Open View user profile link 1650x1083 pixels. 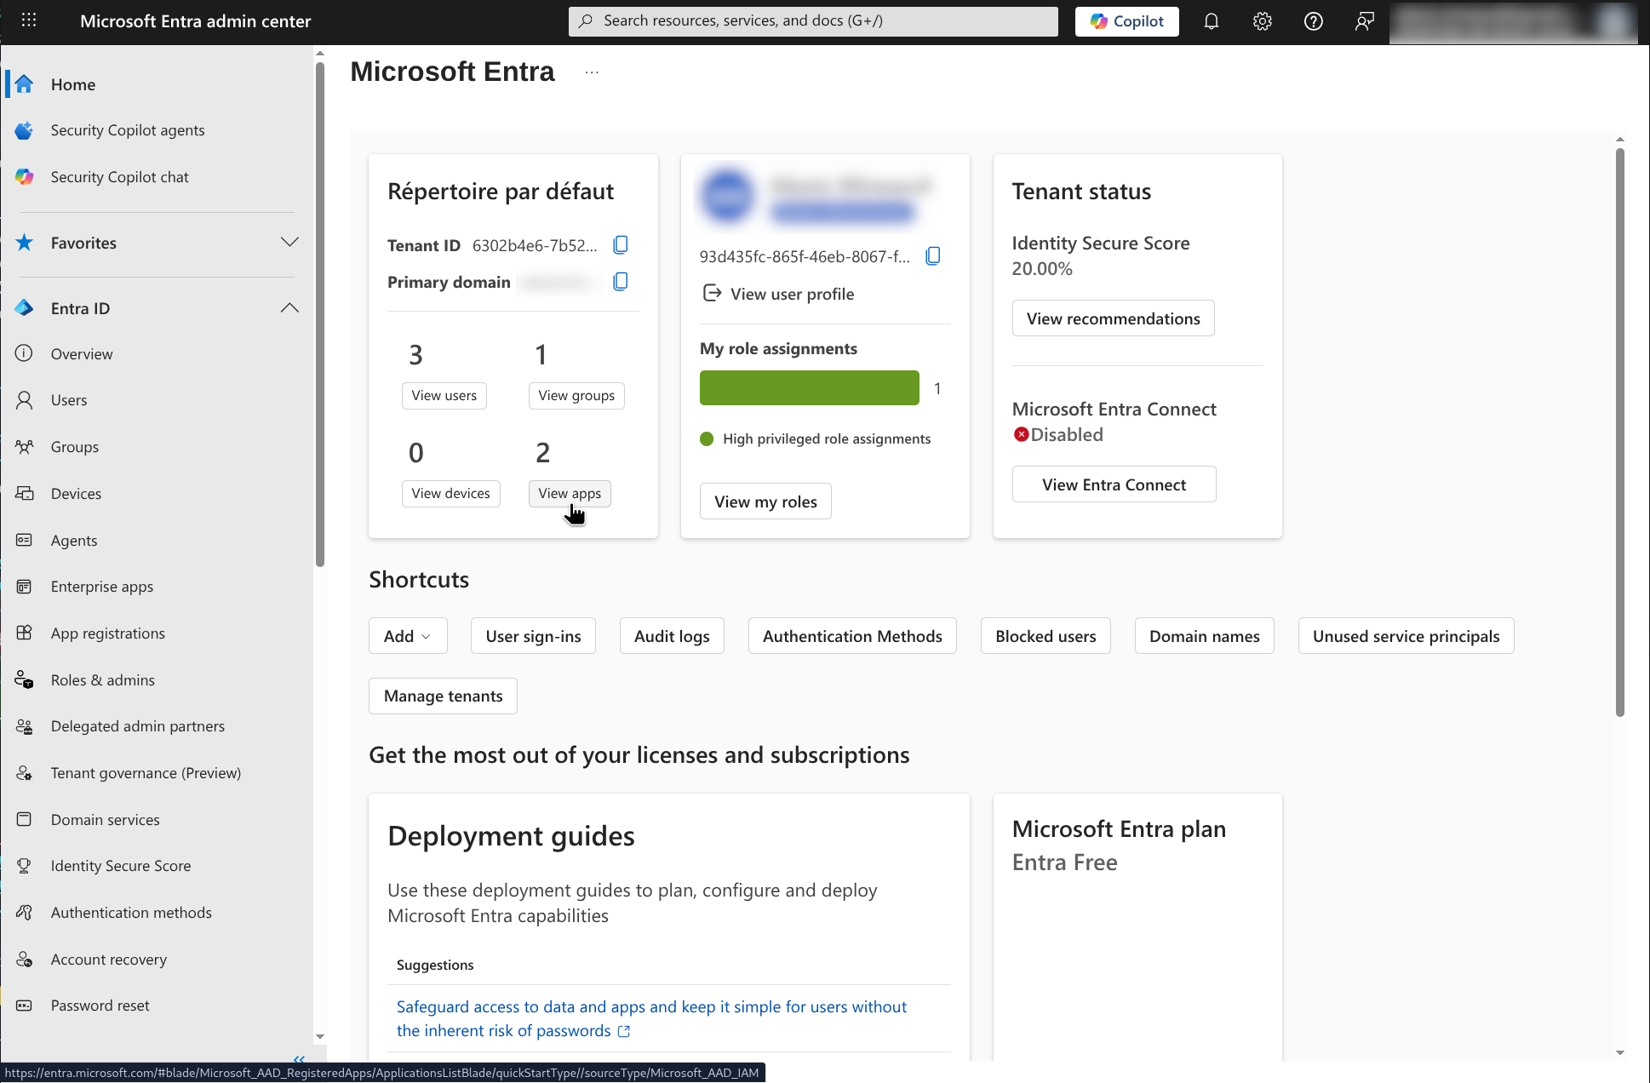pyautogui.click(x=778, y=294)
